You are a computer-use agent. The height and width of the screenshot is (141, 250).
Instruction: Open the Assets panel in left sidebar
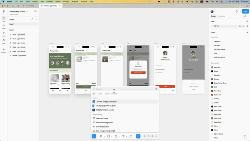click(3, 34)
